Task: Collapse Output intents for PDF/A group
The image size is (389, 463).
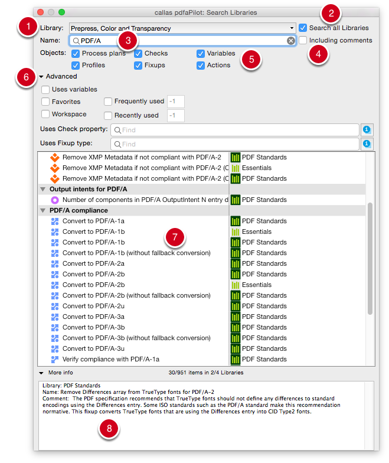Action: (x=43, y=189)
